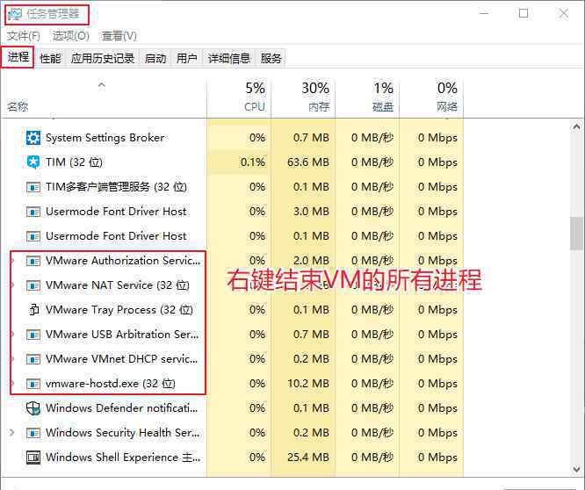This screenshot has height=490, width=585.
Task: Close the Task Manager window
Action: (563, 14)
